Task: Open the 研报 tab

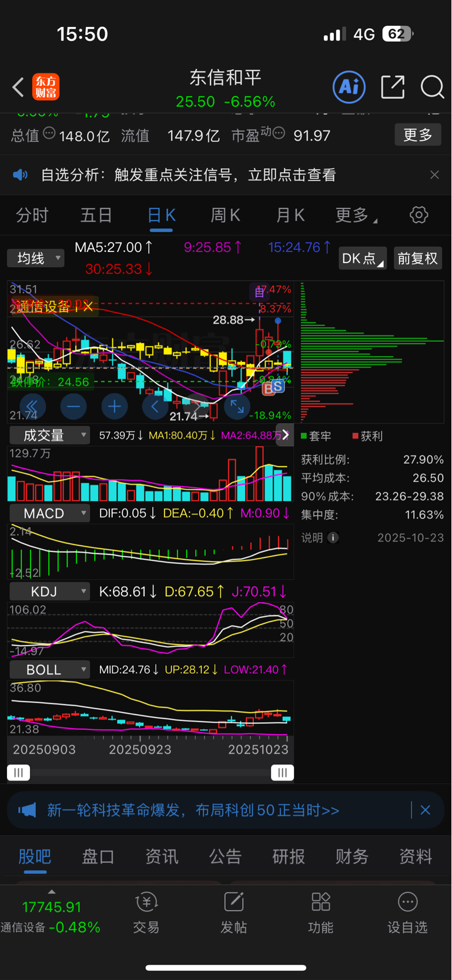Action: click(x=289, y=856)
